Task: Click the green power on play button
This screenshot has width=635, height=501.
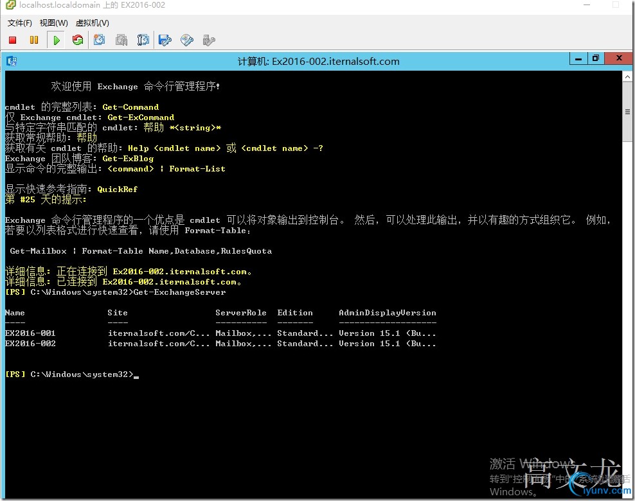Action: [x=57, y=40]
